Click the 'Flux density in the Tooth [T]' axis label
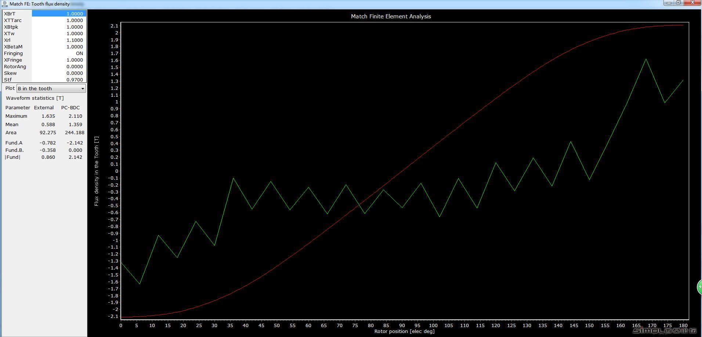This screenshot has width=702, height=337. [97, 171]
